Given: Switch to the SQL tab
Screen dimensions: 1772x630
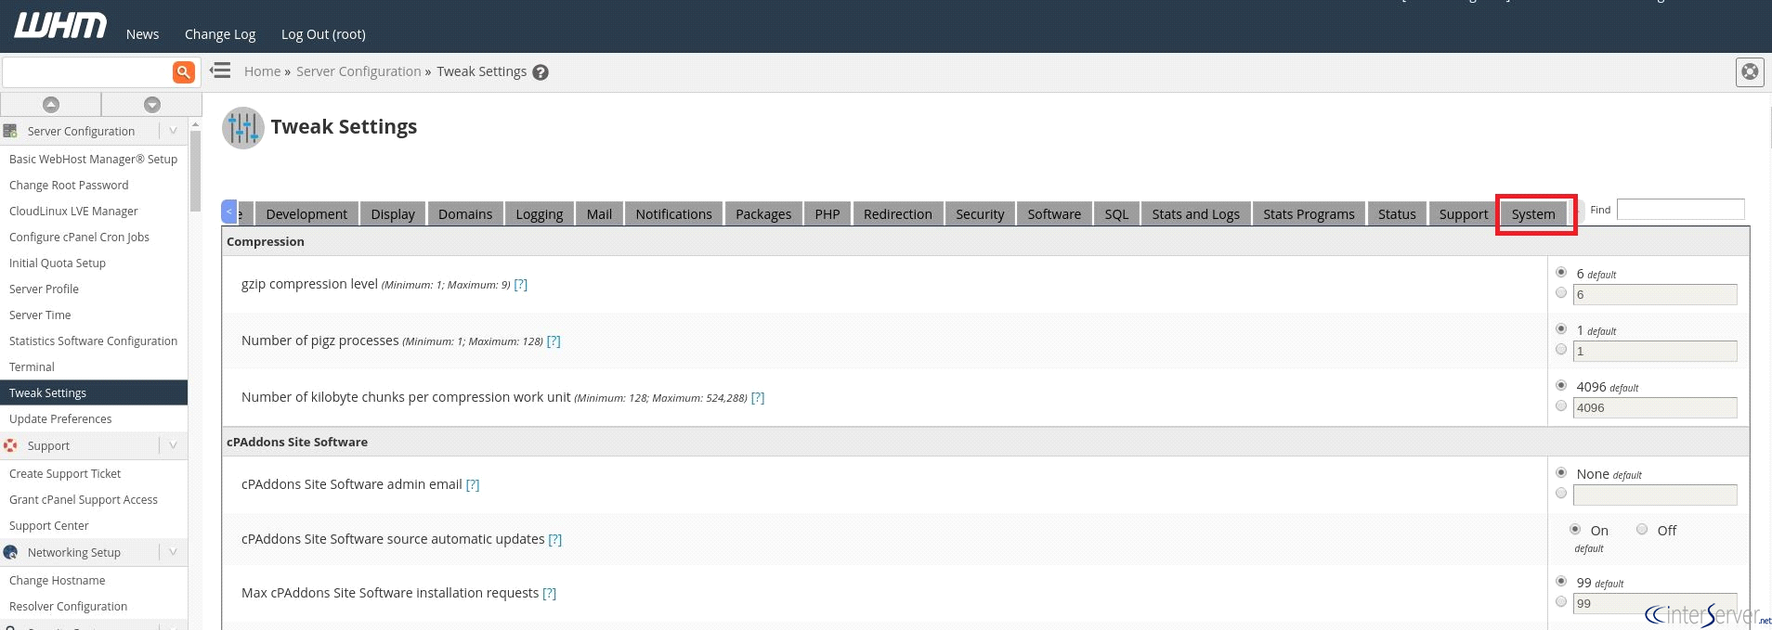Looking at the screenshot, I should pyautogui.click(x=1116, y=214).
